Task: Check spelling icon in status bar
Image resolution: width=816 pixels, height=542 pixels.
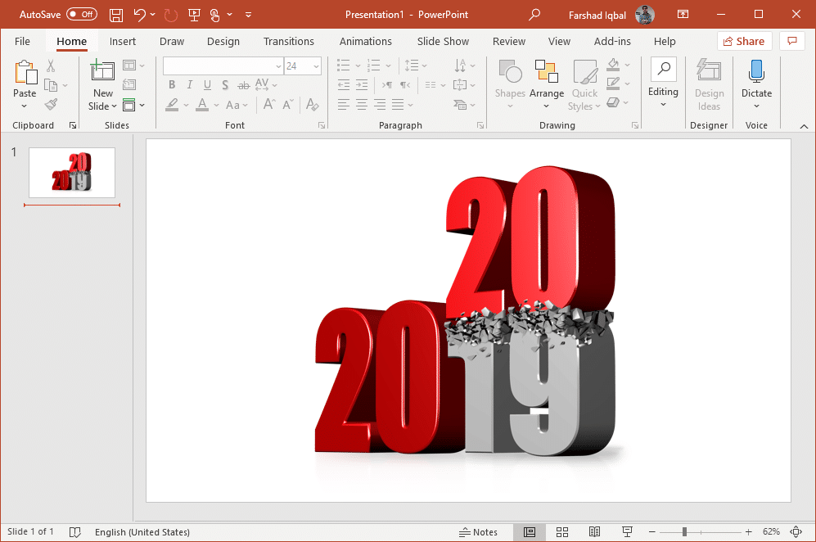Action: tap(75, 532)
